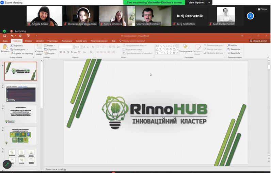Open Эффекты фигуры shape effects
271x173 pixels.
click(214, 53)
